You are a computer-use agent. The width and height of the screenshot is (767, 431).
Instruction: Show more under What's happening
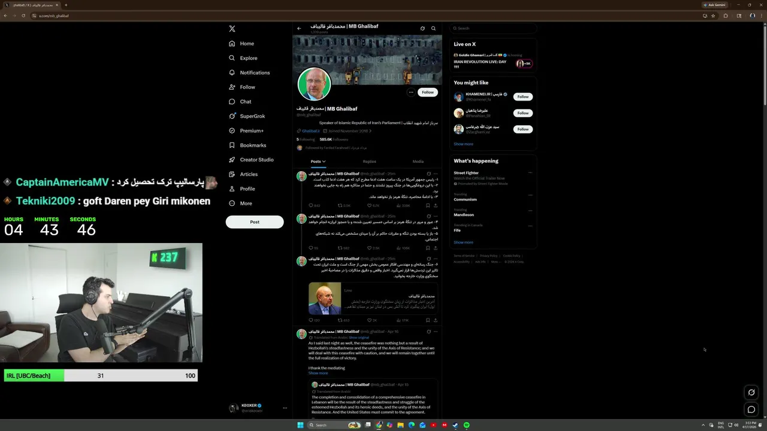coord(463,242)
